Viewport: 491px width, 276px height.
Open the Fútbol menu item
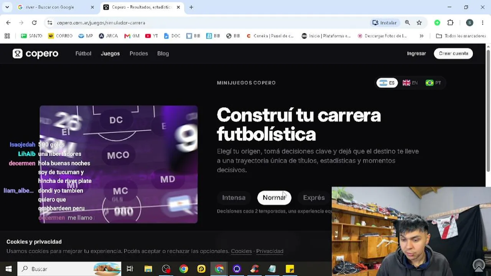pyautogui.click(x=83, y=54)
